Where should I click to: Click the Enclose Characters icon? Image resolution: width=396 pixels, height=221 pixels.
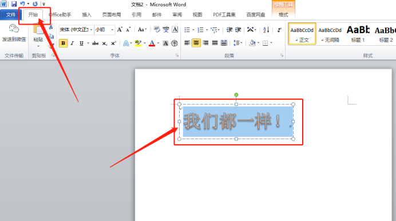click(175, 43)
